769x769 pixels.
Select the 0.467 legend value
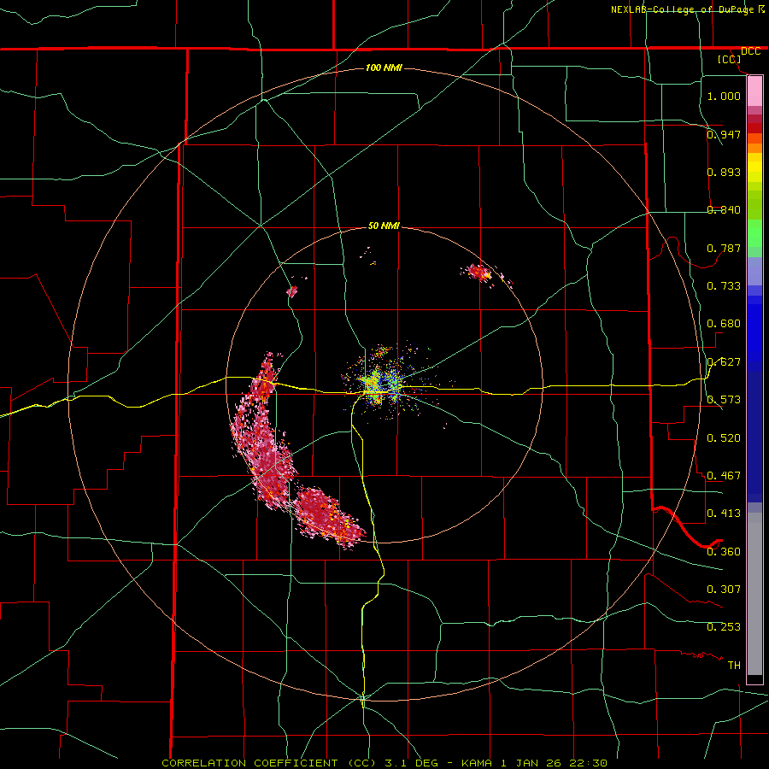tap(724, 476)
